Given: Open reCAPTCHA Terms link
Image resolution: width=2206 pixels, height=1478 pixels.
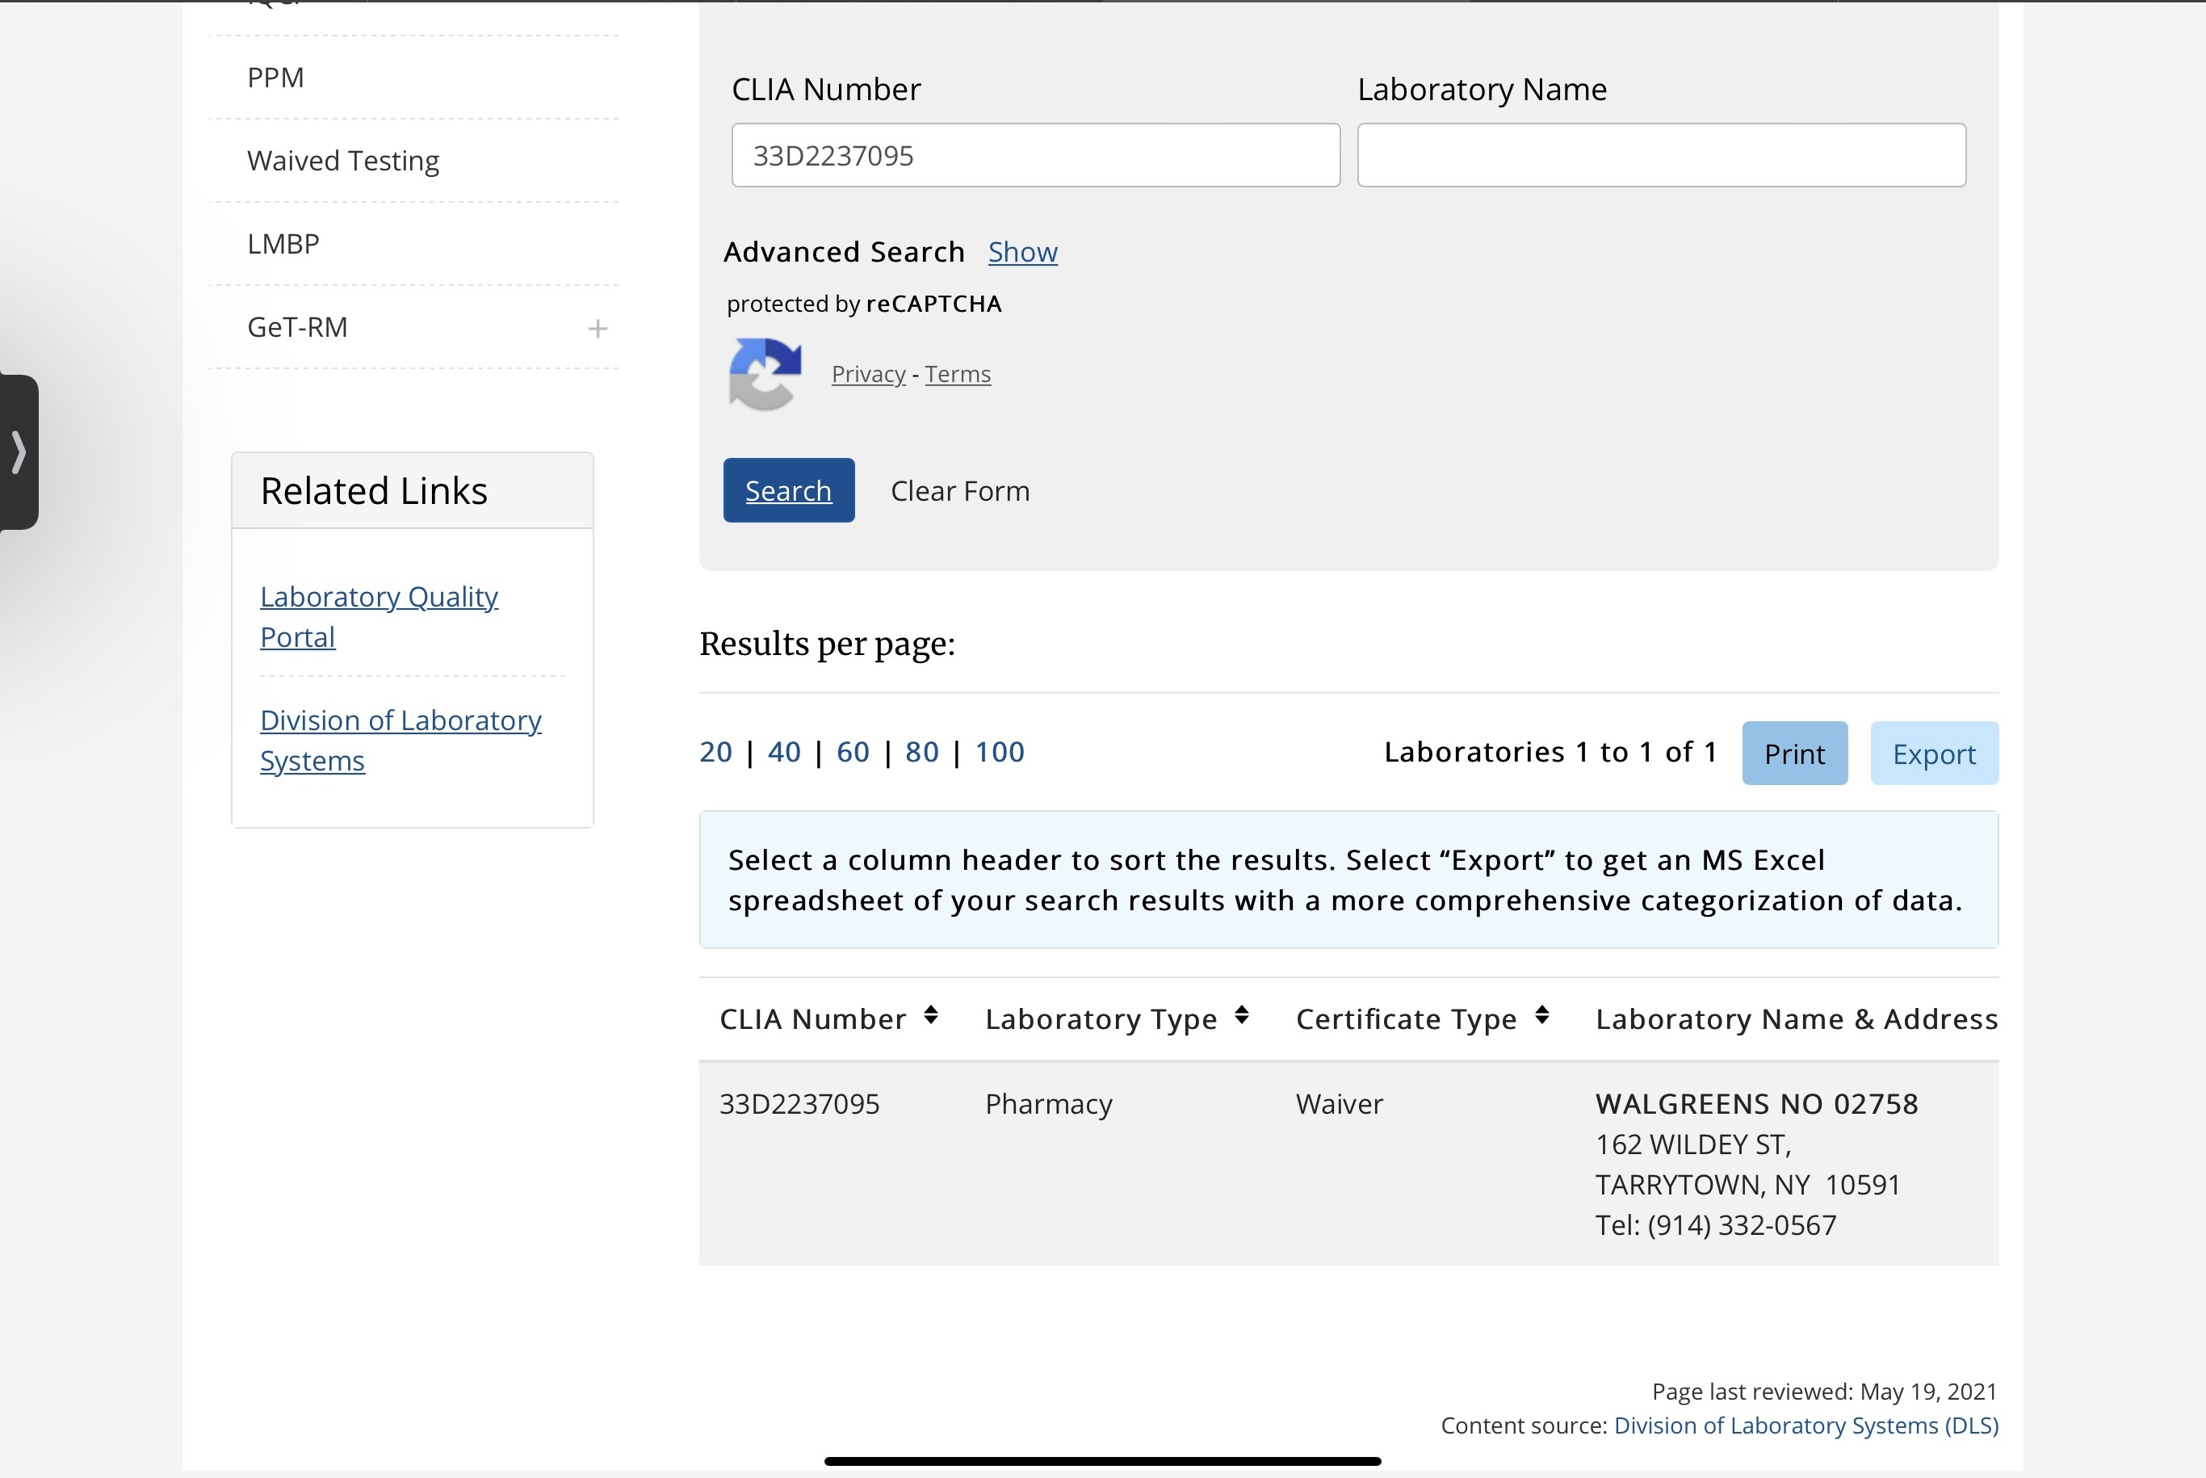Looking at the screenshot, I should pyautogui.click(x=958, y=374).
